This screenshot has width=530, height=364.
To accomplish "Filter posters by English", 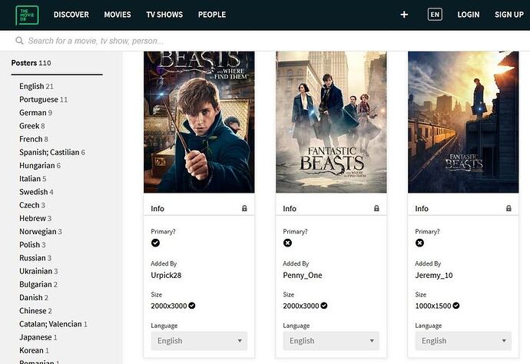I will pos(36,86).
